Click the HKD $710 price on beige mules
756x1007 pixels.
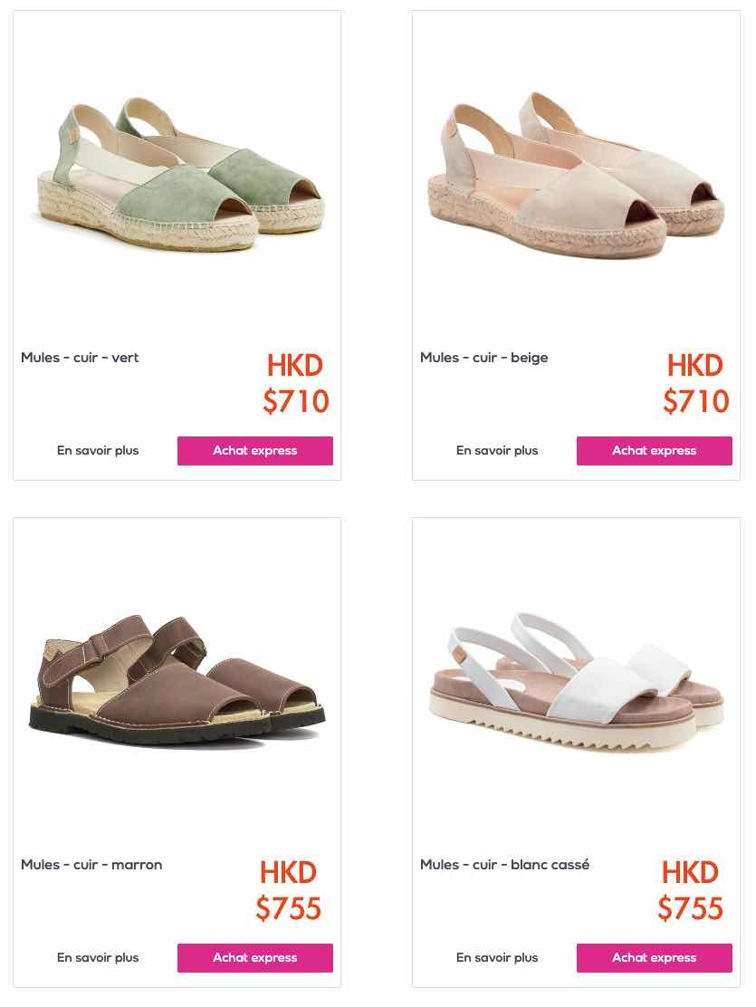(695, 383)
